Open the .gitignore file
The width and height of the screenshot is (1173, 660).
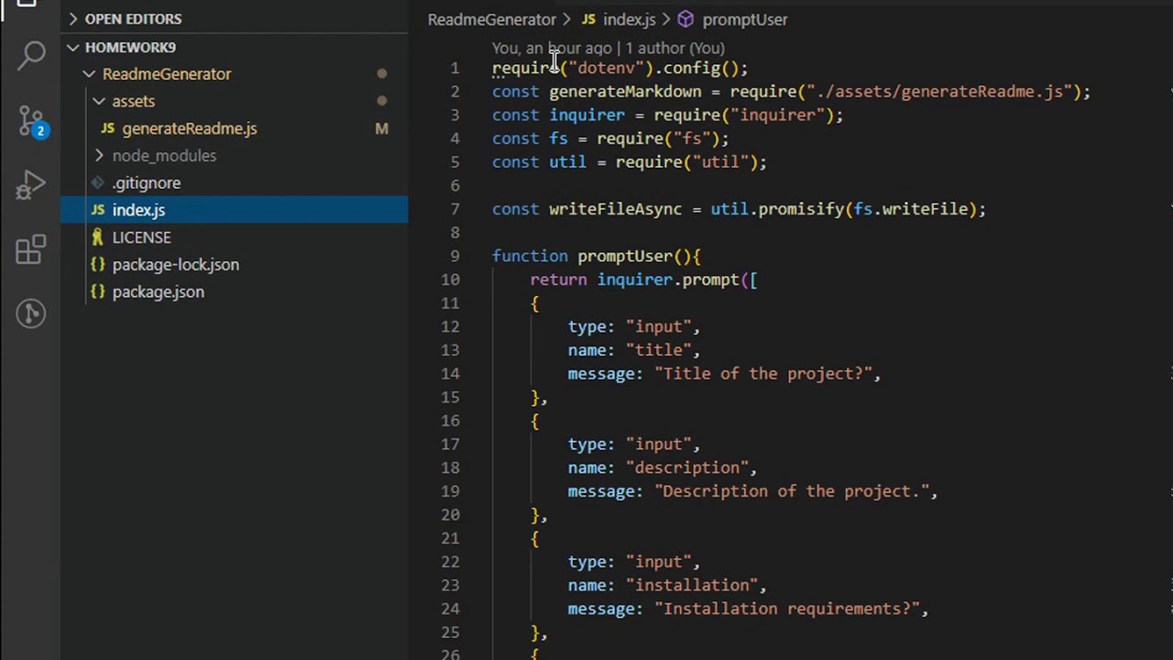(x=147, y=182)
